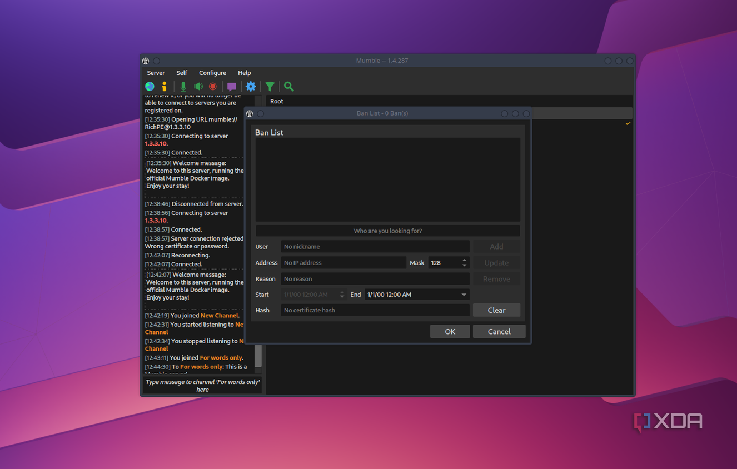Viewport: 737px width, 469px height.
Task: Start recording with the red record icon
Action: pos(213,87)
